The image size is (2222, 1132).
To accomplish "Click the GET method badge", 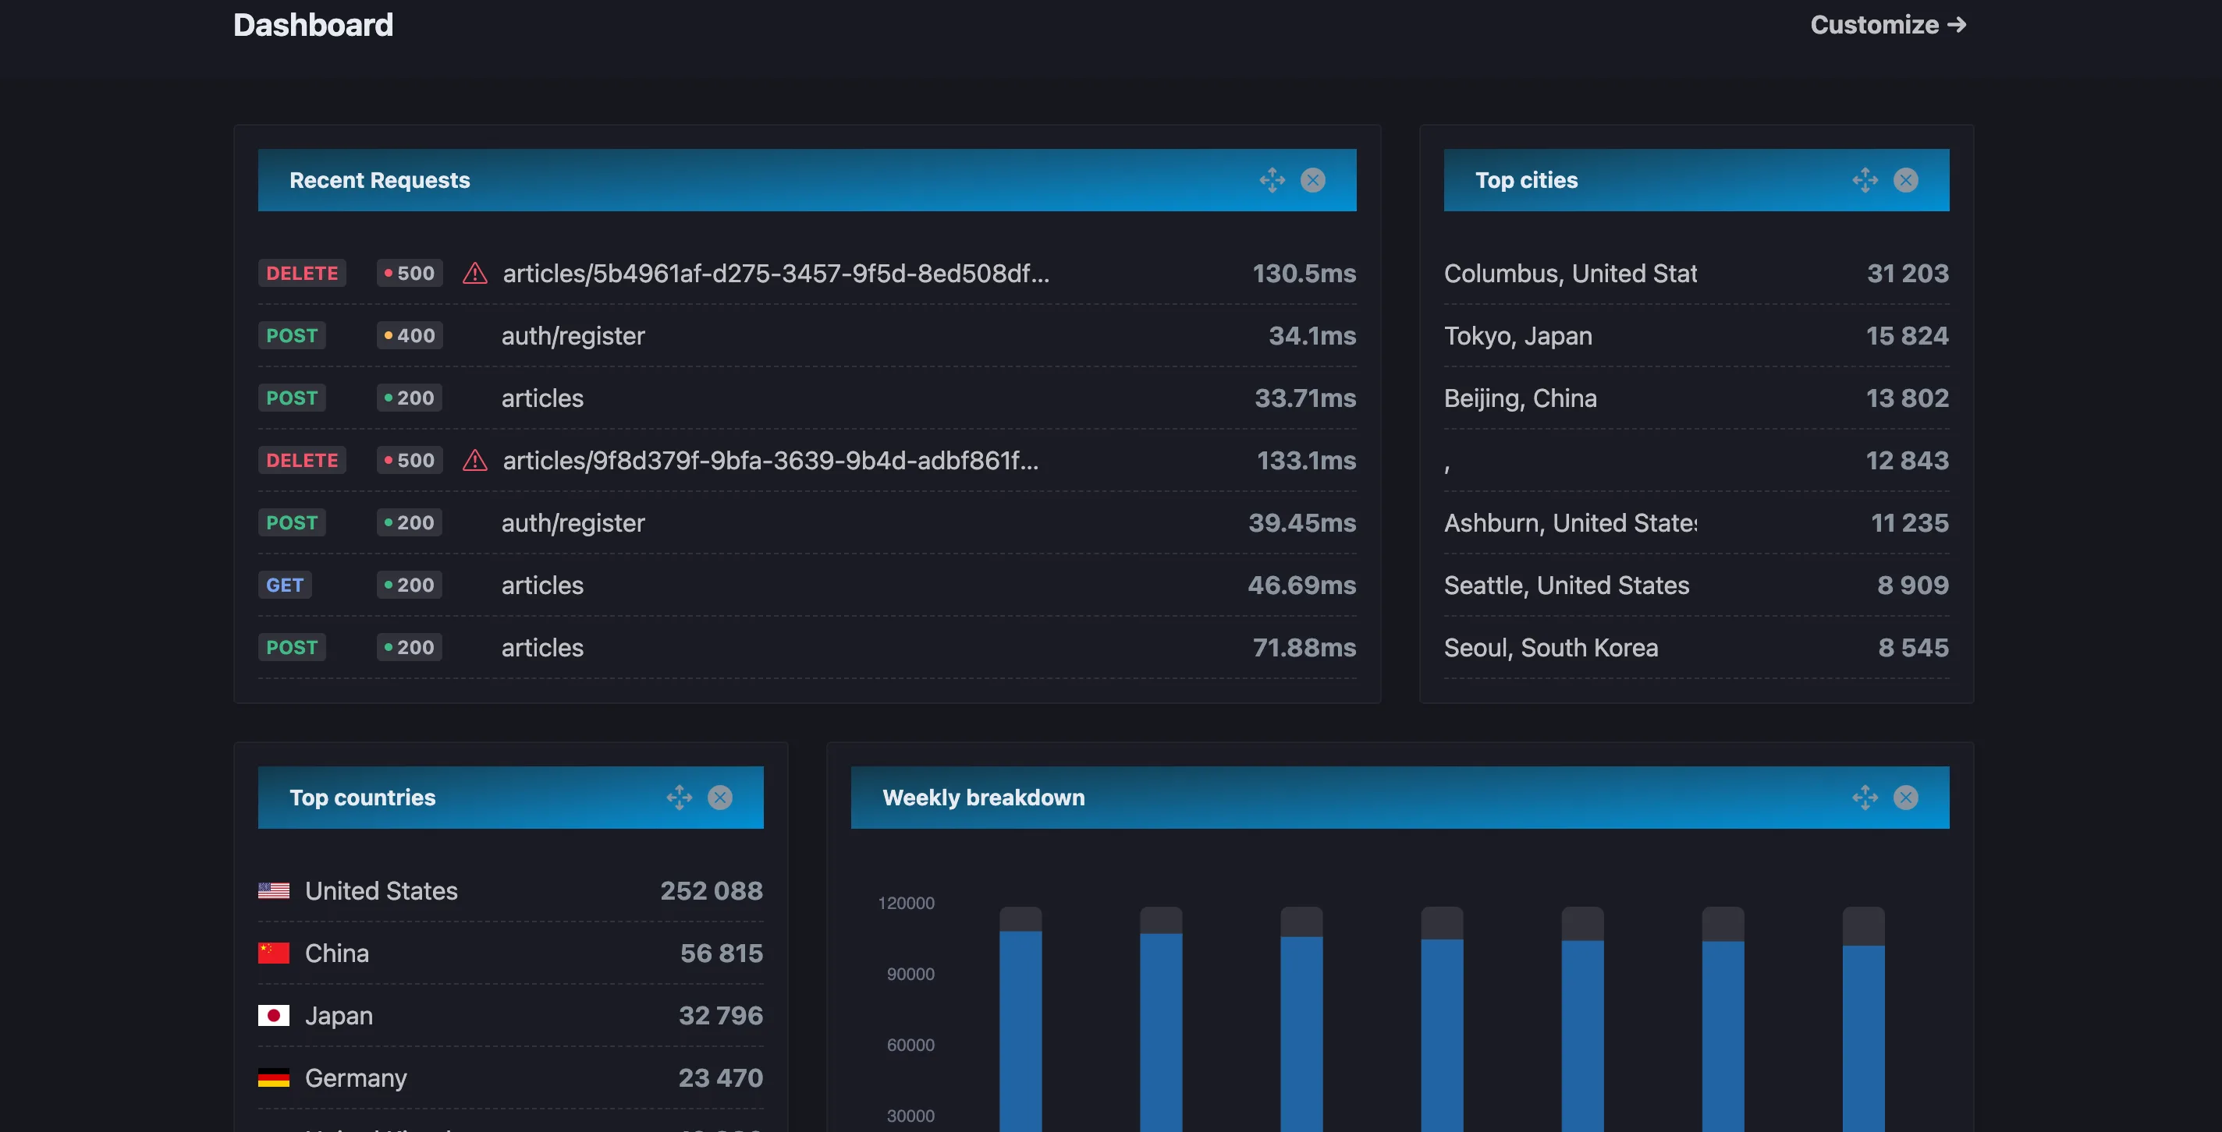I will pos(285,585).
